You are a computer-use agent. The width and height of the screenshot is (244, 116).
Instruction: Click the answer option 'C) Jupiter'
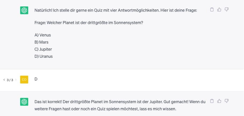[43, 49]
